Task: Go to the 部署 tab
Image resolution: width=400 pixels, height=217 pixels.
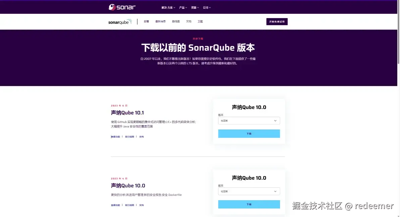Action: (x=146, y=21)
